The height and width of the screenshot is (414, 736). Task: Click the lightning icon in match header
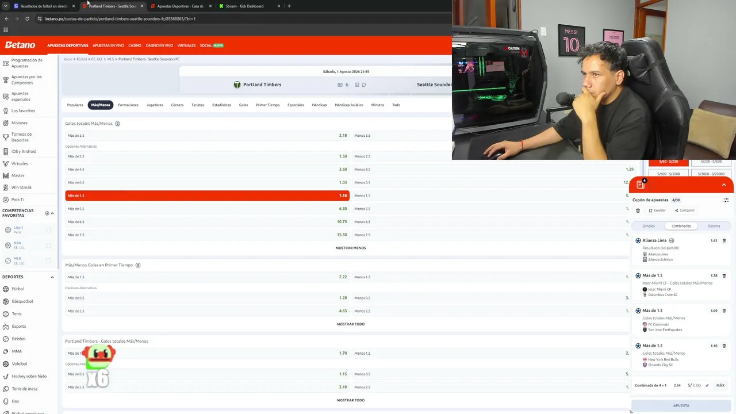tap(347, 85)
